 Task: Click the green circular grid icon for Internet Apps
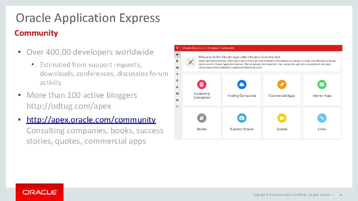[322, 84]
